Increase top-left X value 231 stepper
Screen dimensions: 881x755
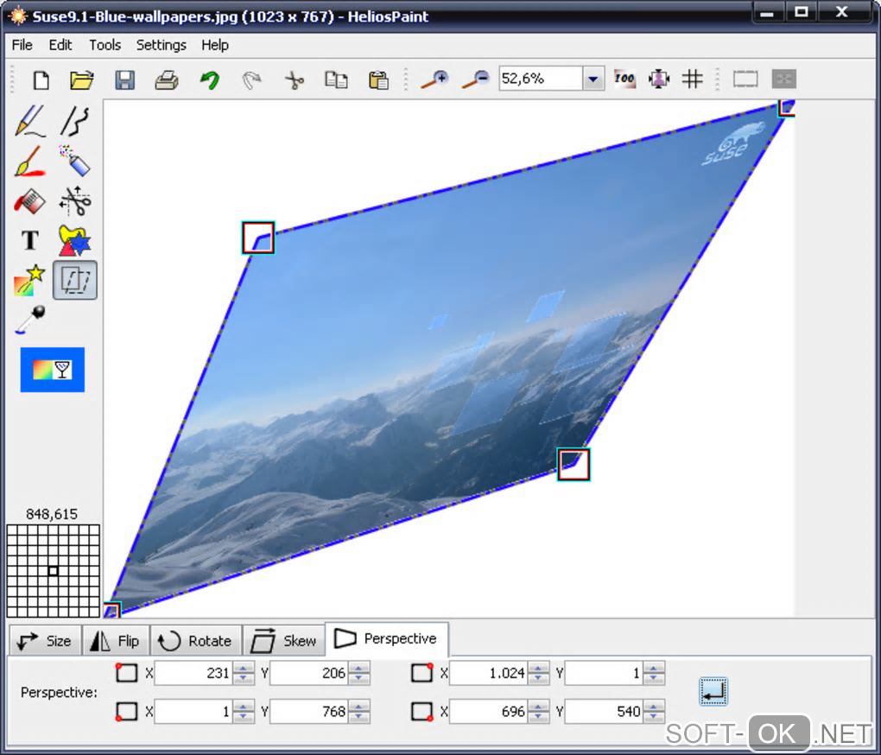tap(244, 668)
